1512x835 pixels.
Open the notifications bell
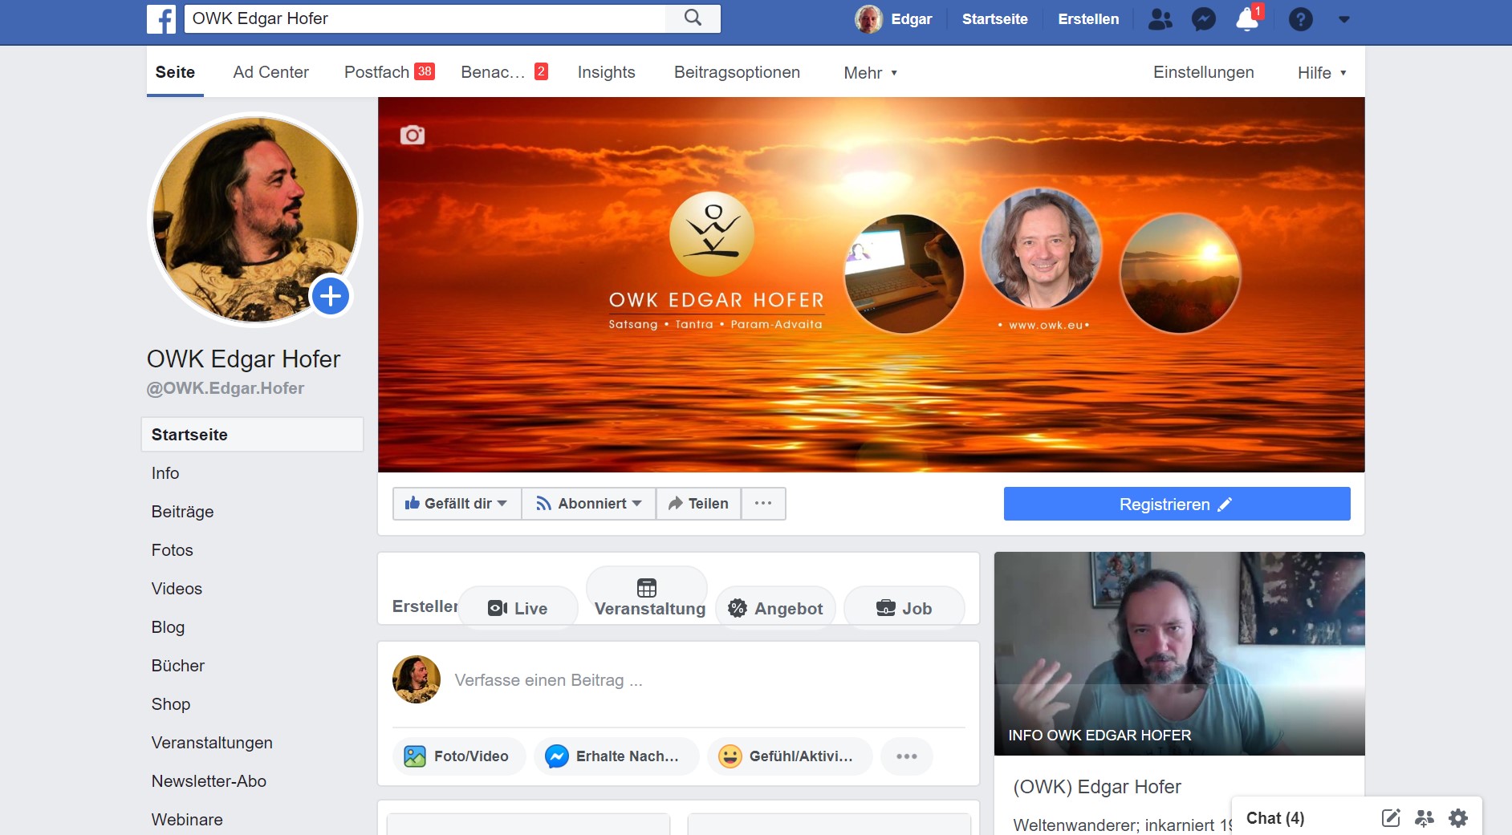pos(1247,19)
